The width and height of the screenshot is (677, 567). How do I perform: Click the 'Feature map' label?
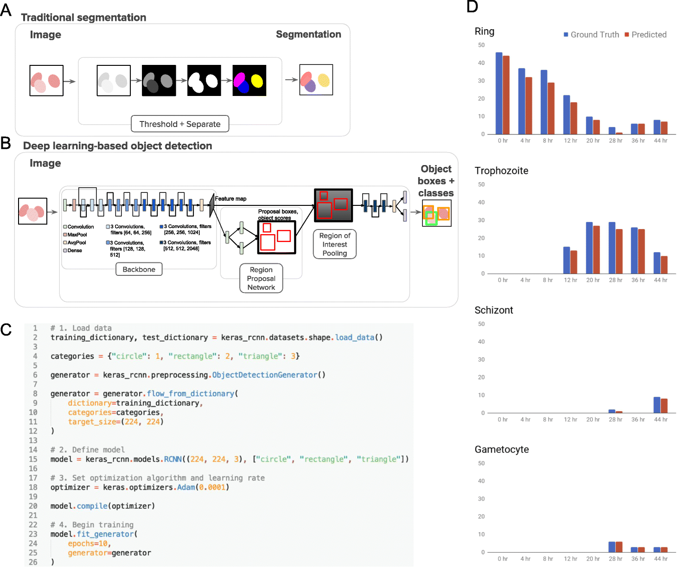pyautogui.click(x=230, y=198)
